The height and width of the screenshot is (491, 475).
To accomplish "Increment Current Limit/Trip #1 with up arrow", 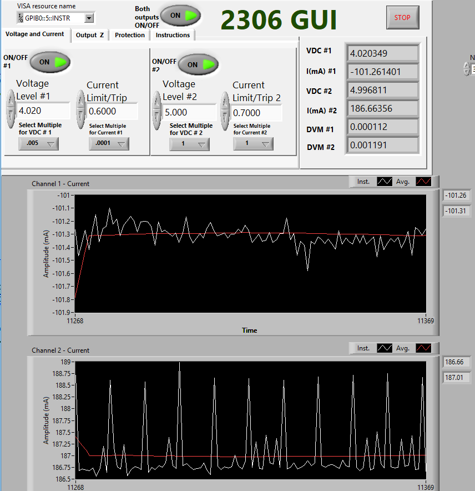I will tap(80, 99).
